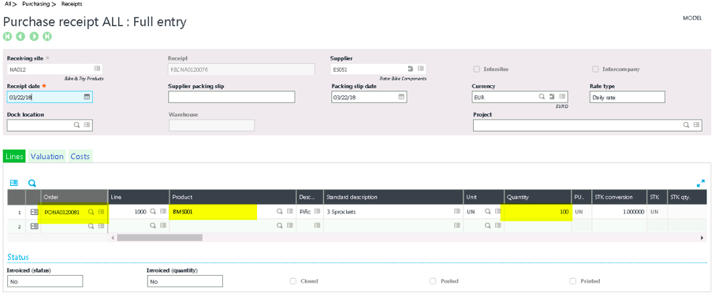Screen dimensions: 715x297
Task: Open the Rate type Daily rate dropdown
Action: (627, 97)
